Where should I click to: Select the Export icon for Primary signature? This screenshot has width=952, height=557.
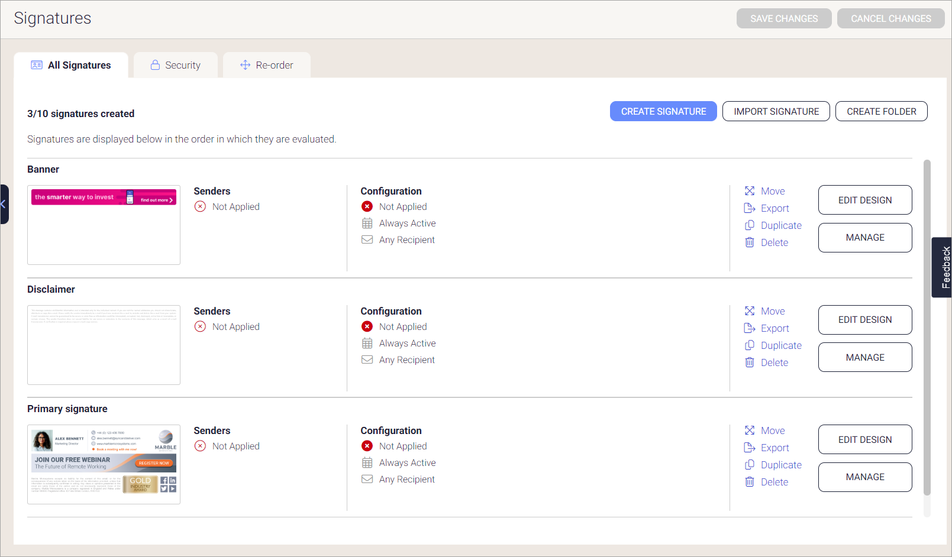(x=750, y=448)
